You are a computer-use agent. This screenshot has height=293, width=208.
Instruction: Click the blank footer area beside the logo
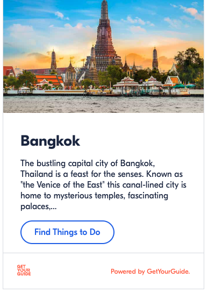(x=70, y=271)
